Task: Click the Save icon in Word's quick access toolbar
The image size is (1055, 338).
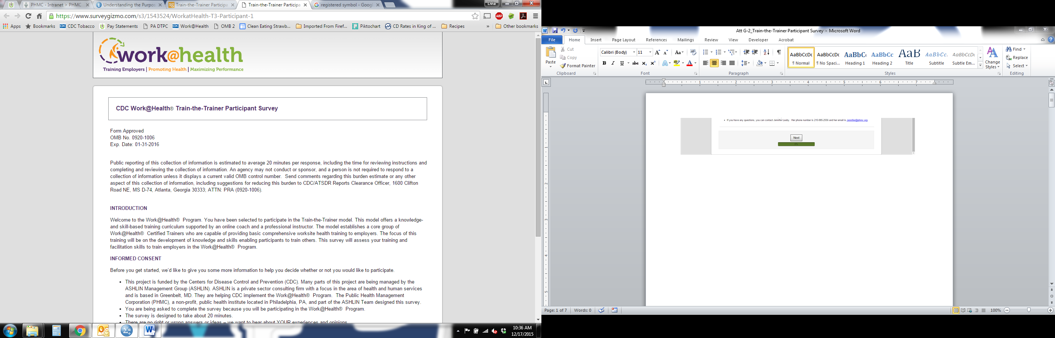Action: tap(555, 30)
